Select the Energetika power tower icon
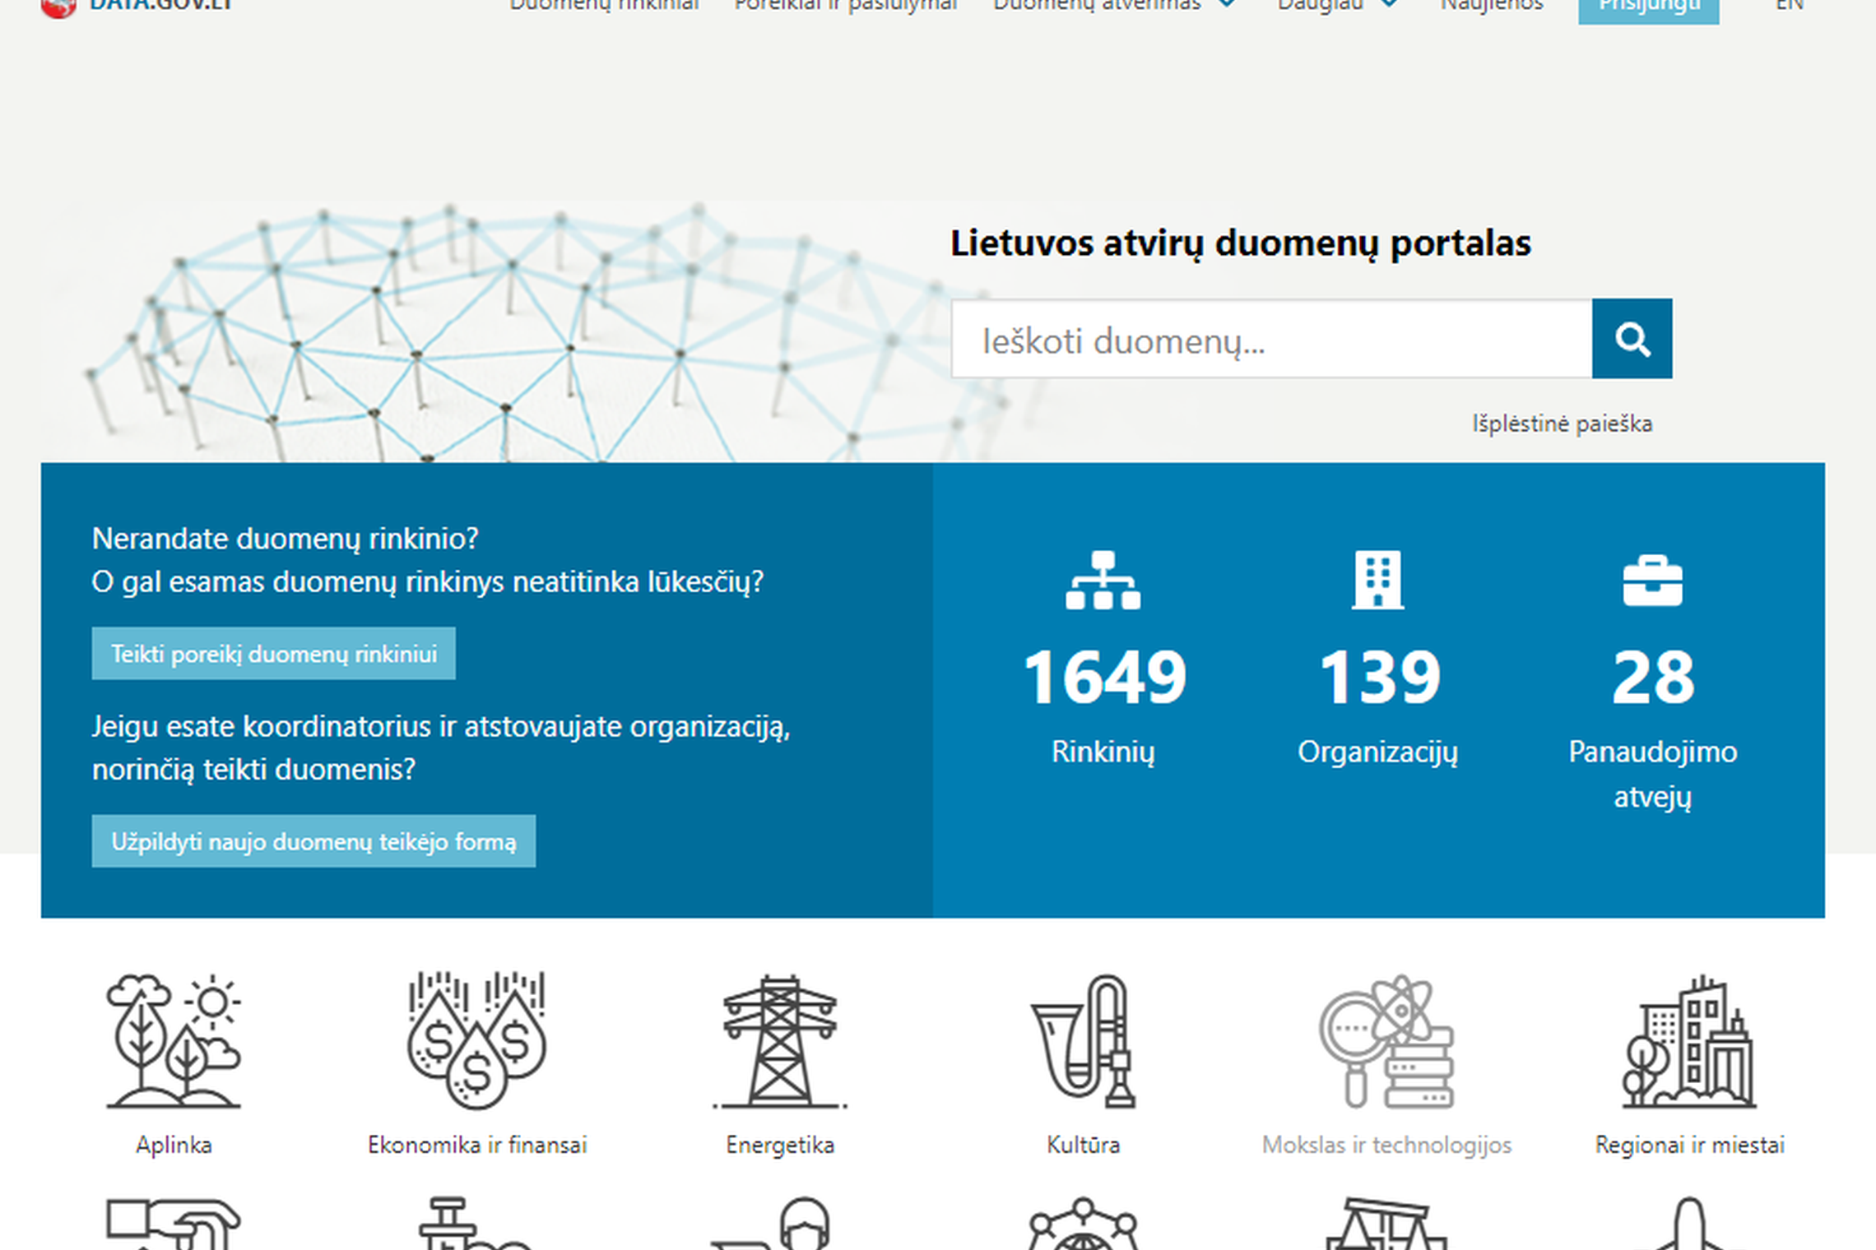The height and width of the screenshot is (1250, 1876). 780,1041
